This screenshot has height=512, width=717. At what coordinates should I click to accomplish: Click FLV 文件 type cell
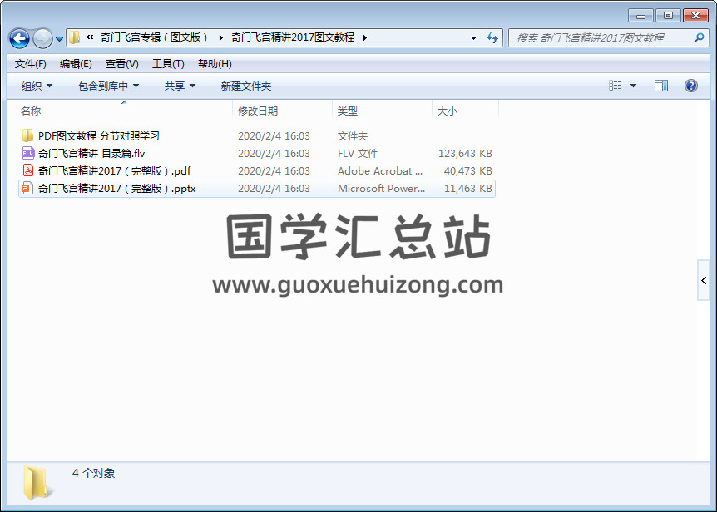point(358,154)
